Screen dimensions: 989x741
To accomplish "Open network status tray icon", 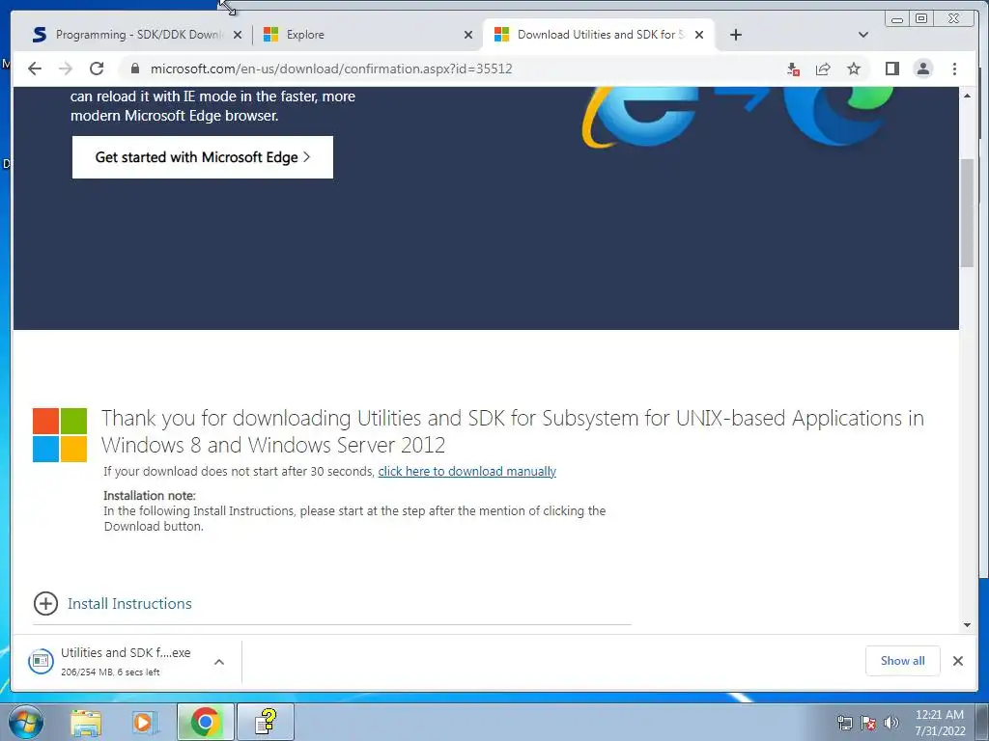I will (844, 723).
